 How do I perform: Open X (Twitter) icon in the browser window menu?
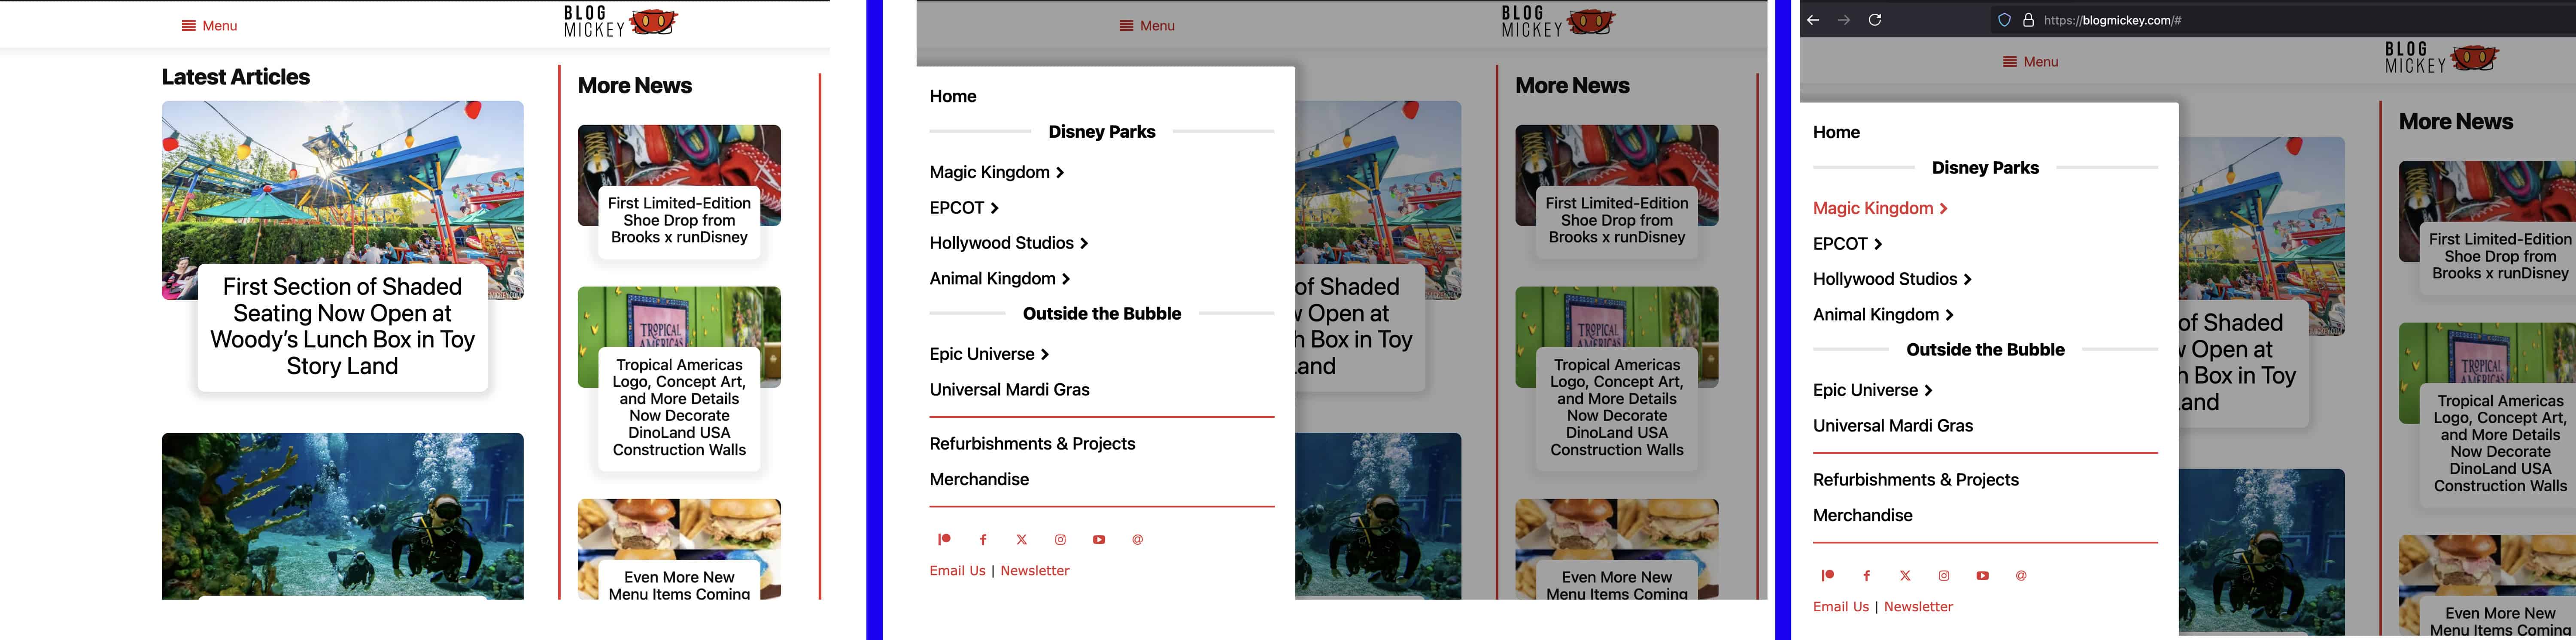point(1905,575)
